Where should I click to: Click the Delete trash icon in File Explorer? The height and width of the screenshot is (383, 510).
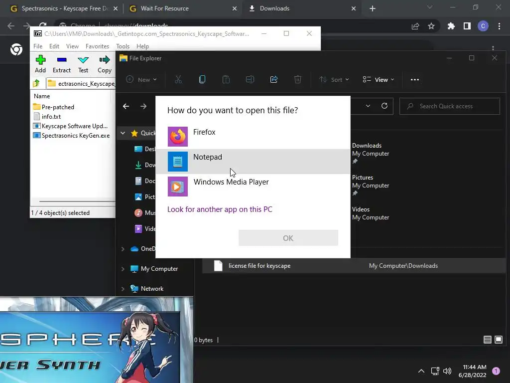click(x=298, y=79)
